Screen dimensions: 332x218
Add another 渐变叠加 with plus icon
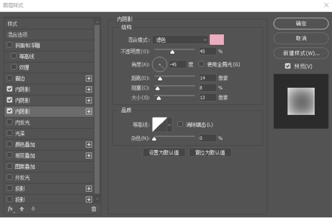click(89, 156)
